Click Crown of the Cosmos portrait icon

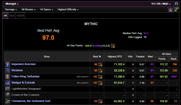[8, 95]
